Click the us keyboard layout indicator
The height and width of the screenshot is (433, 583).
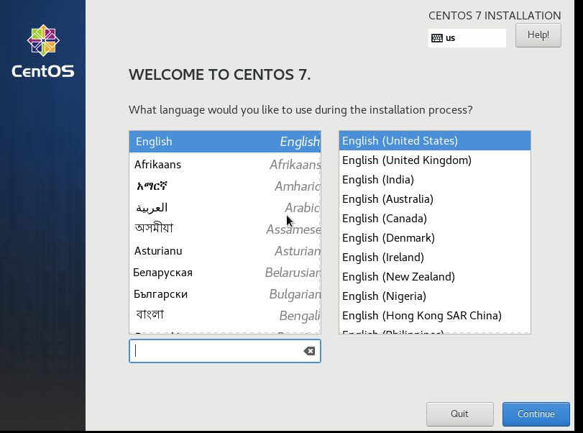[467, 38]
